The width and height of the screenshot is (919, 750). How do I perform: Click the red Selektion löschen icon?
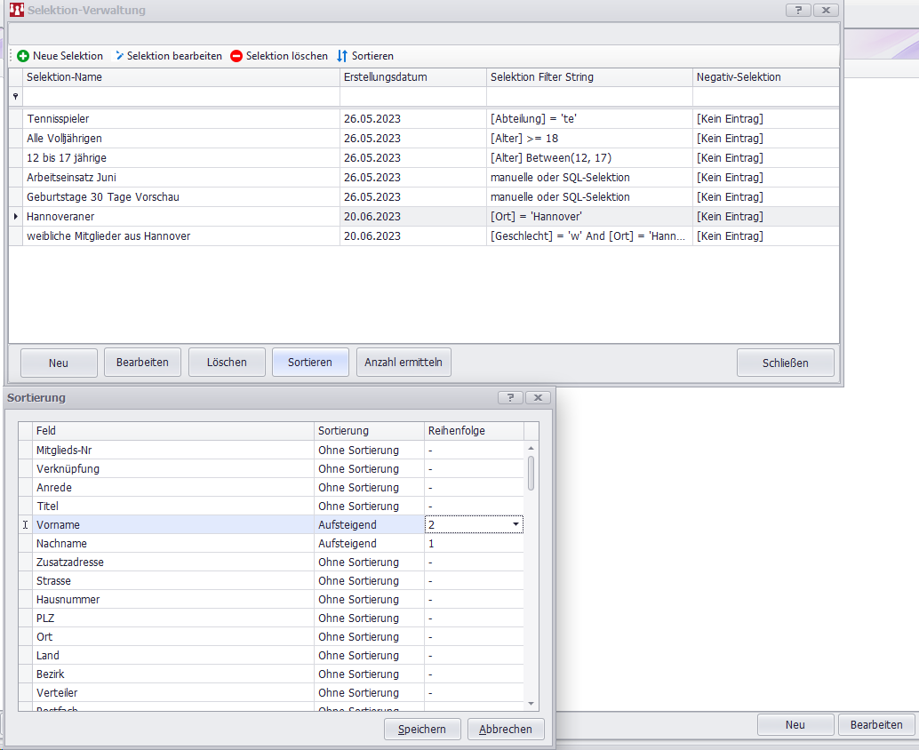[x=236, y=56]
